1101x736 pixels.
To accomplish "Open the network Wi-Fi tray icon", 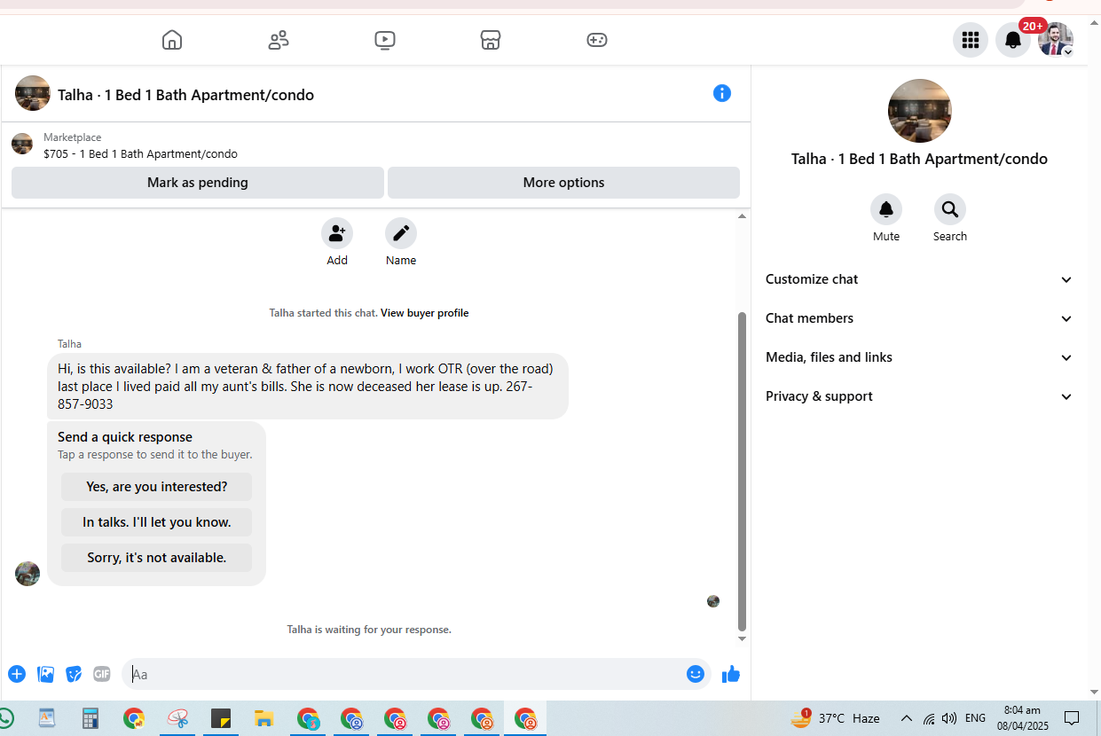I will 928,718.
